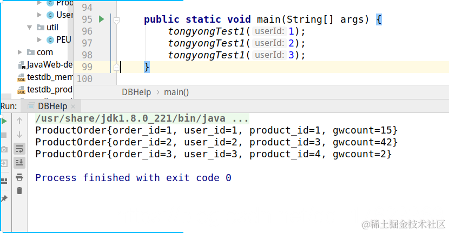Click line number 100 in gutter
The width and height of the screenshot is (449, 233).
[x=84, y=79]
